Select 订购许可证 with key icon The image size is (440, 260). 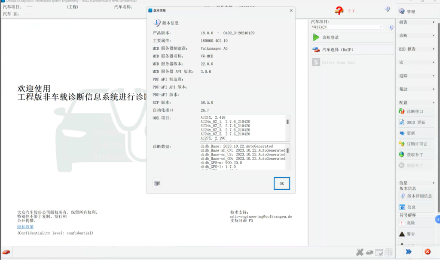415,144
